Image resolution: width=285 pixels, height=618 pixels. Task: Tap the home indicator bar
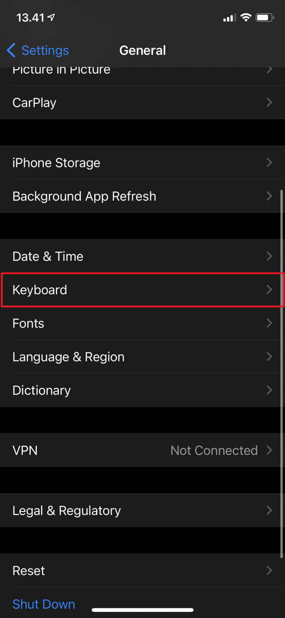tap(142, 610)
